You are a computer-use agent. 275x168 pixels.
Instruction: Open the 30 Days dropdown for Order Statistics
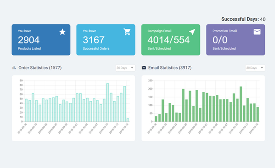125,68
